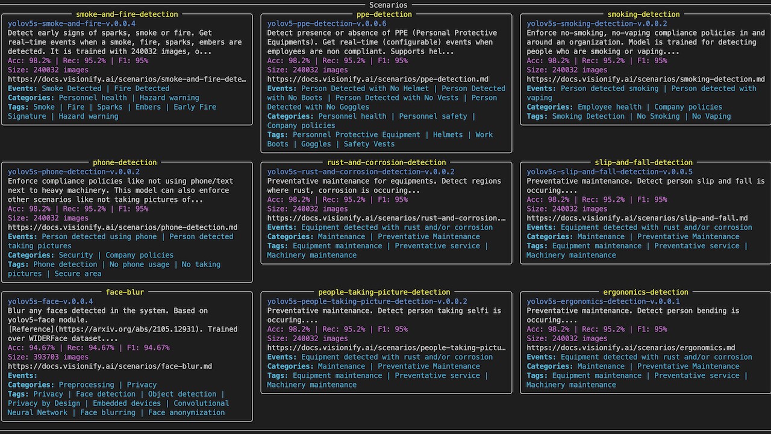Click the smoking-detection panel title
Screen dimensions: 771x434
(644, 14)
